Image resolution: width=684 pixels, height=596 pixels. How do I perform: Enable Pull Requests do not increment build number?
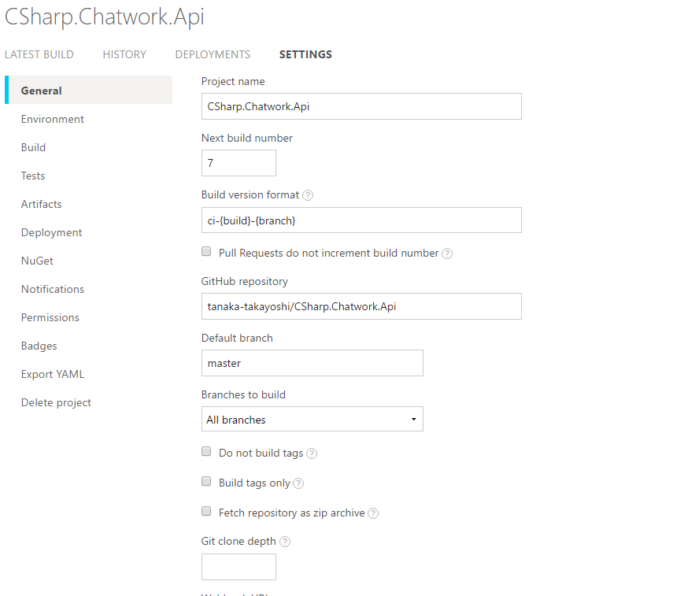pyautogui.click(x=206, y=251)
